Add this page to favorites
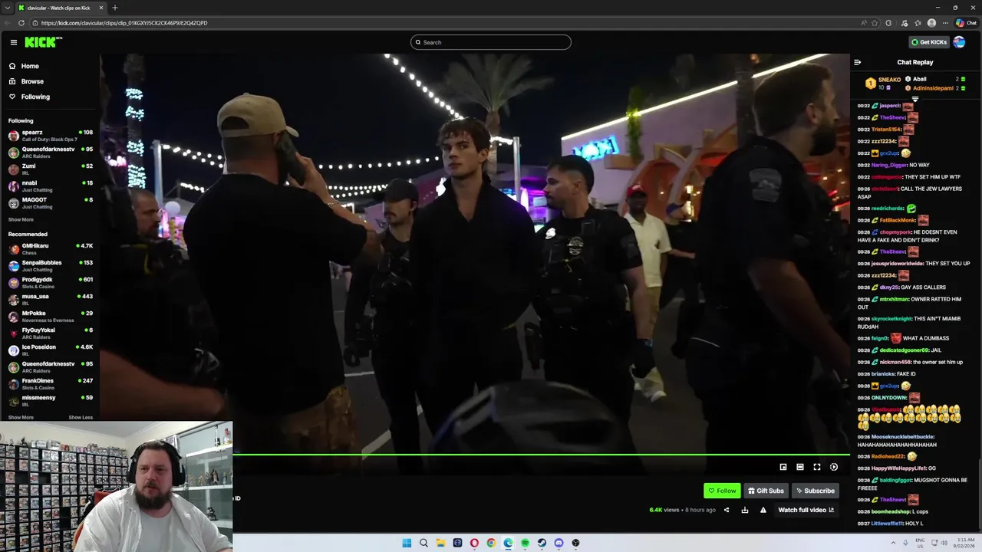The image size is (982, 552). click(x=875, y=23)
